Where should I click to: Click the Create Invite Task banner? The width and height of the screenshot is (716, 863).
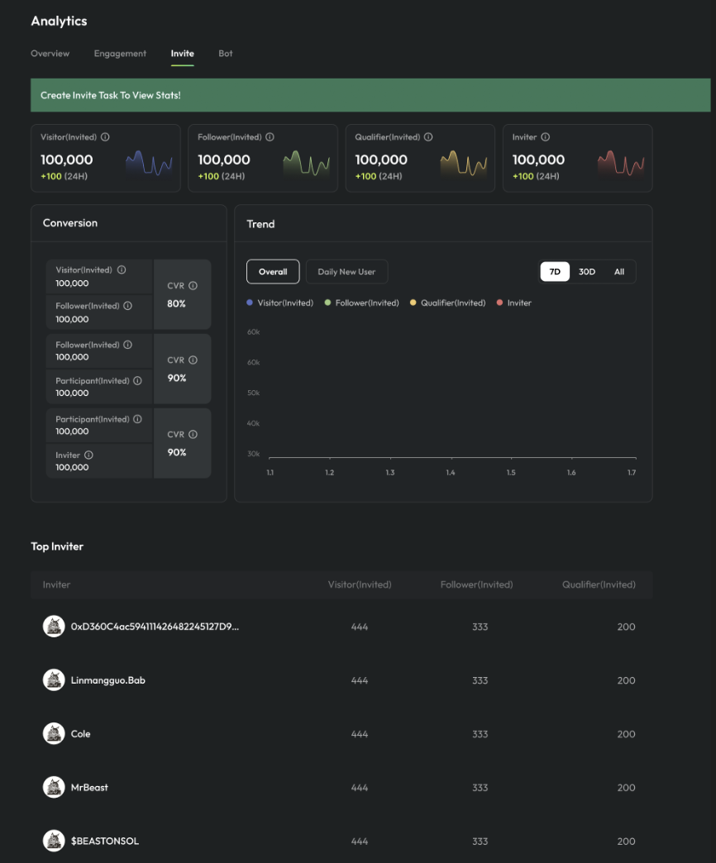[x=370, y=95]
